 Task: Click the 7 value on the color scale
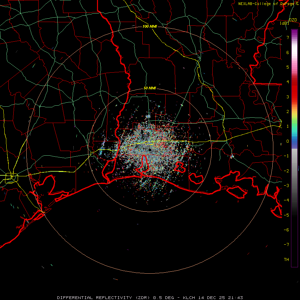[x=288, y=37]
